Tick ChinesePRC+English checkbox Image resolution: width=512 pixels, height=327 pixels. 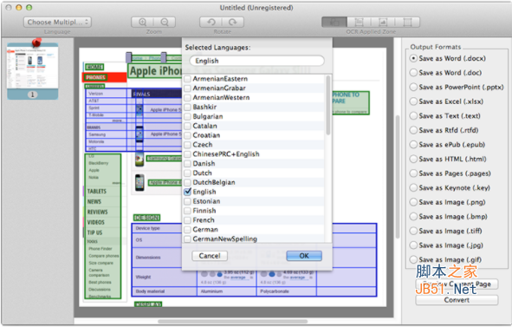(x=187, y=154)
